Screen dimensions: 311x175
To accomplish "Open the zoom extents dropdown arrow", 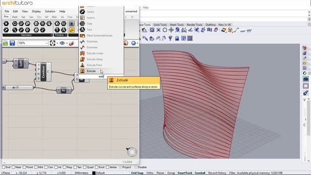I will pyautogui.click(x=57, y=43).
